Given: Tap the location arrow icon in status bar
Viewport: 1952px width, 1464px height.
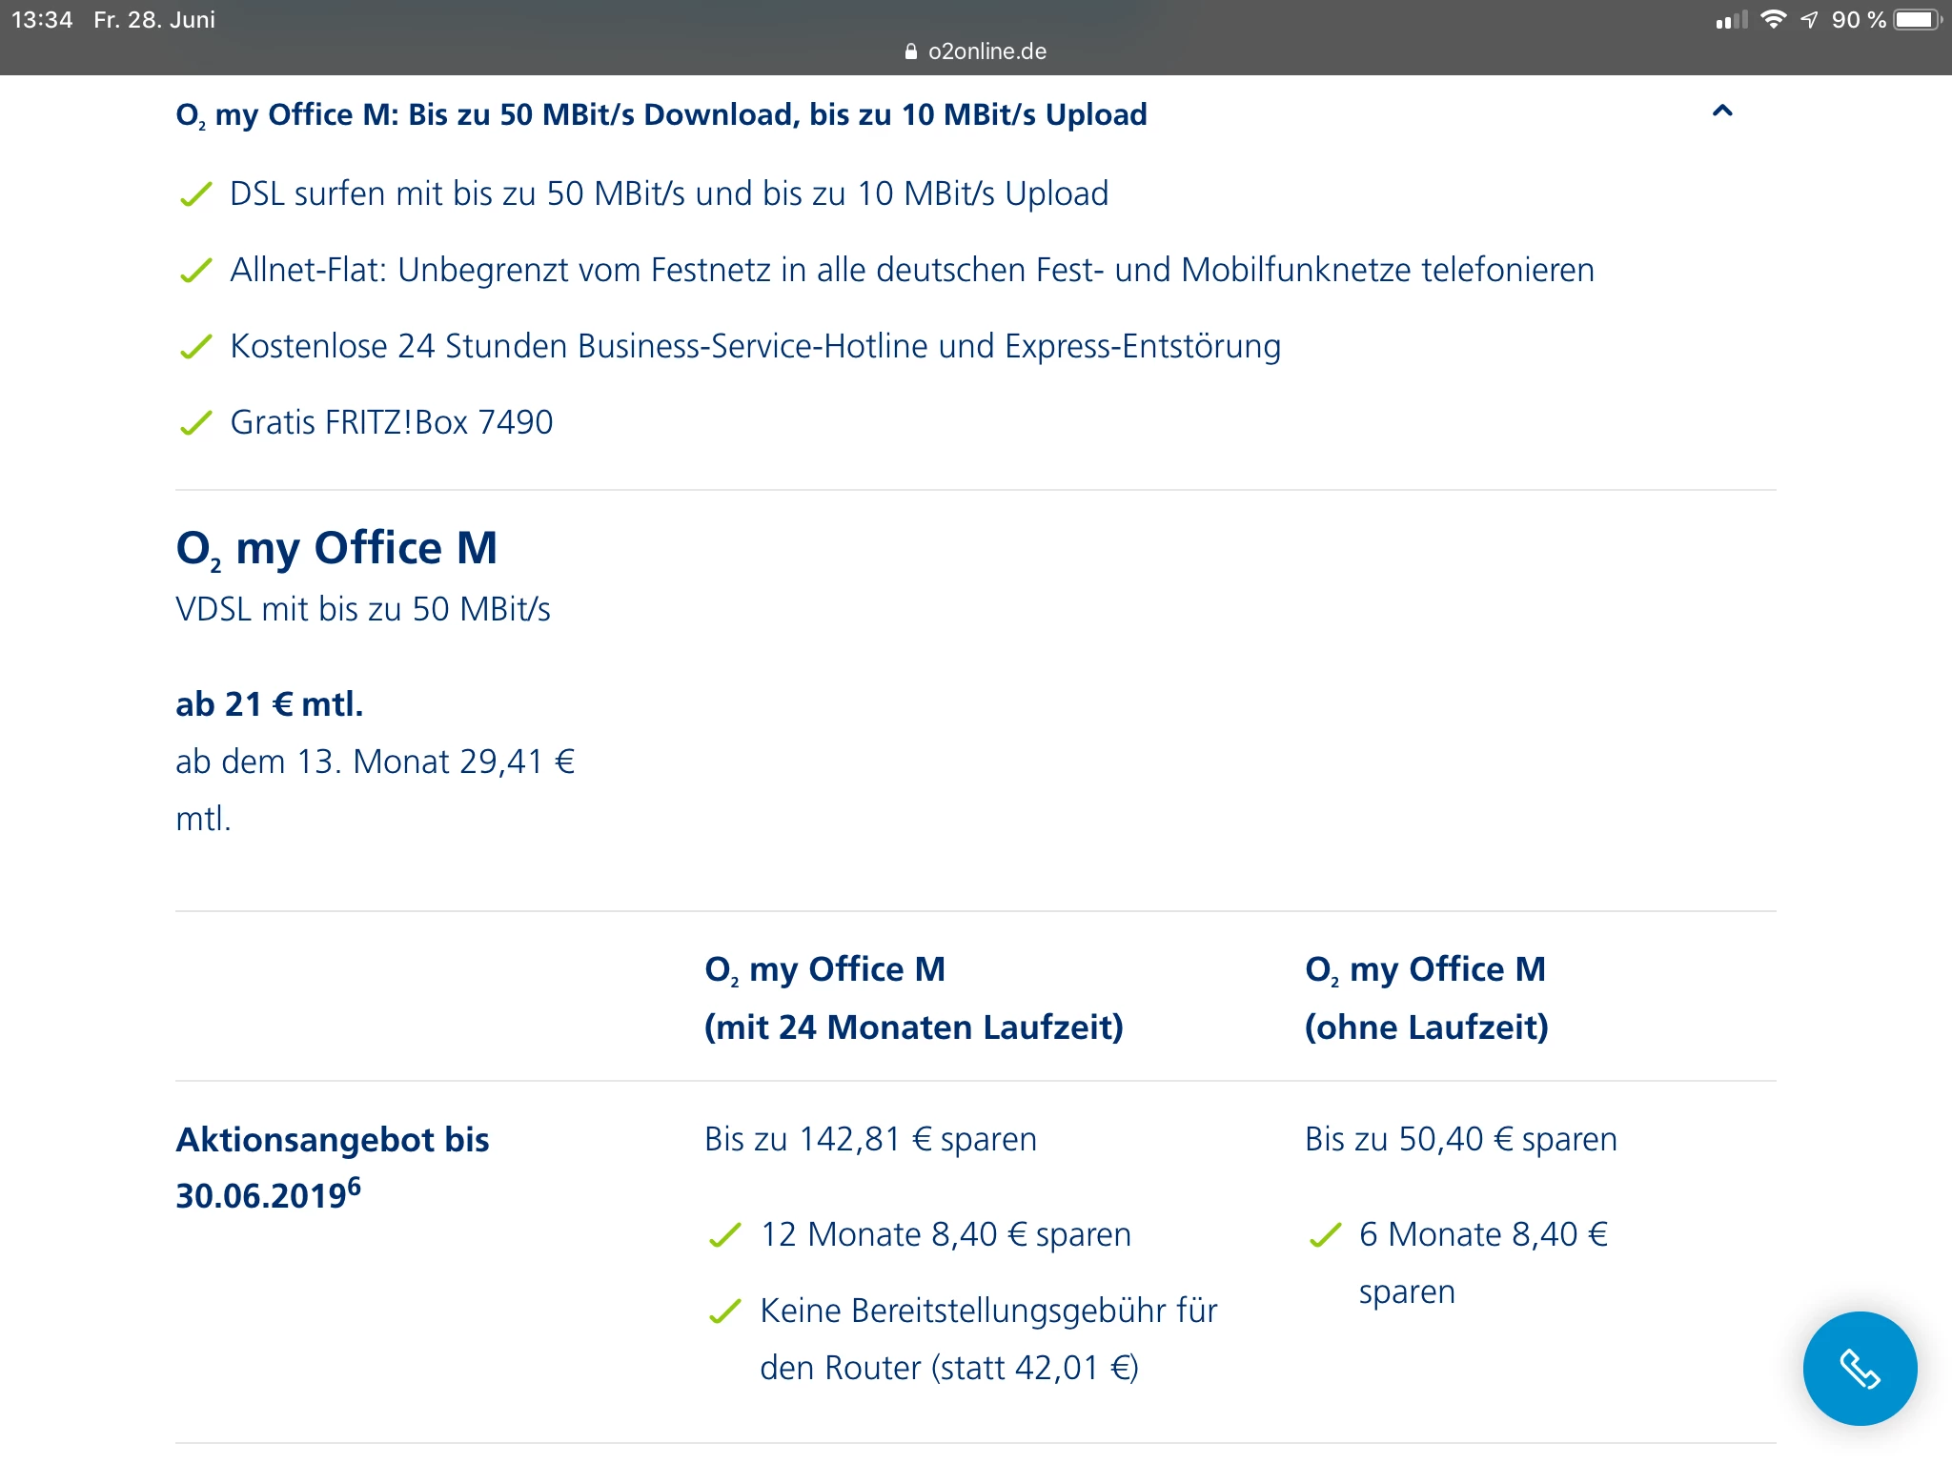Looking at the screenshot, I should coord(1809,19).
